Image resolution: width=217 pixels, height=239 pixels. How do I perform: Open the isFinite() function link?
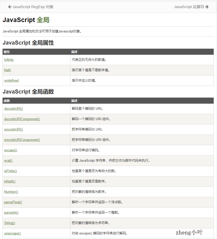[10, 171]
